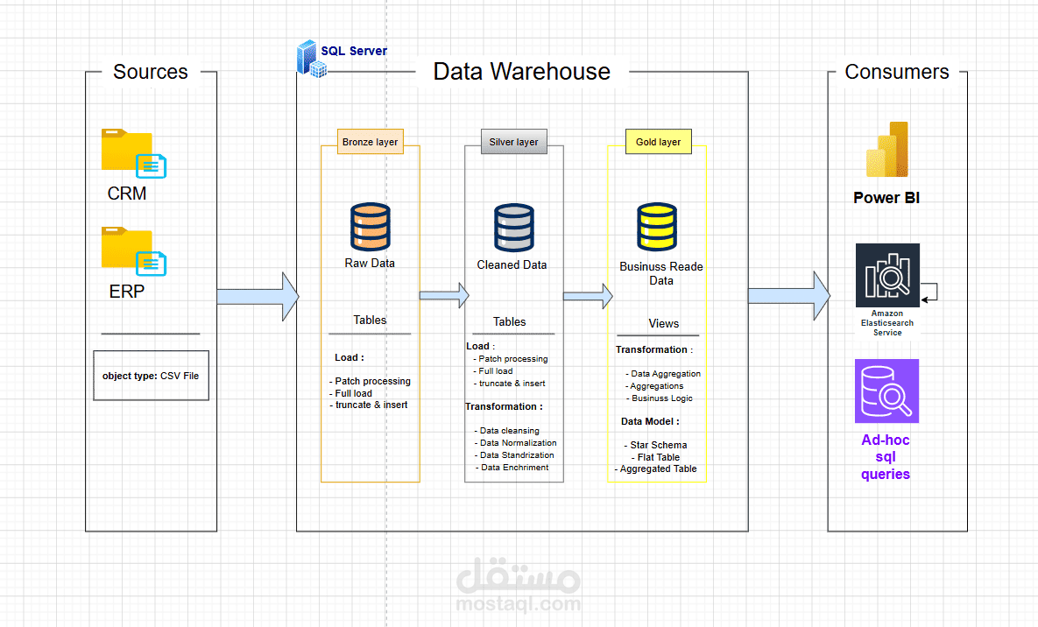Click the CRM label
The width and height of the screenshot is (1038, 627).
[x=127, y=194]
